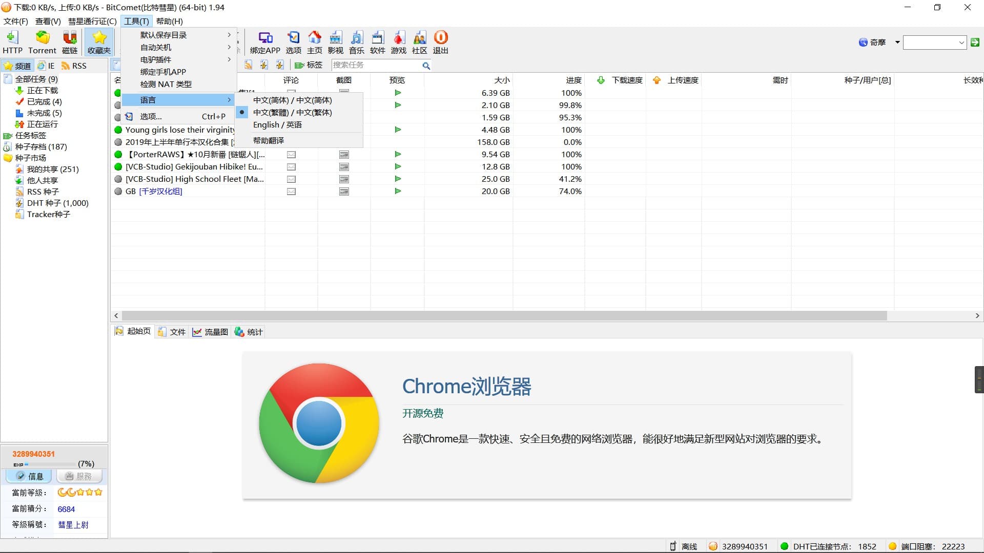984x553 pixels.
Task: Select 种子存档 (187) tree item
Action: (41, 146)
